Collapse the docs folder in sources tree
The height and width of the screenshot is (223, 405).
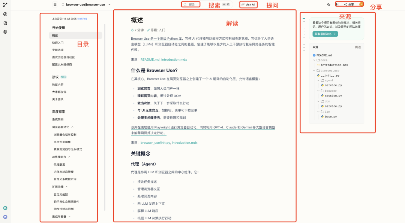coord(314,60)
